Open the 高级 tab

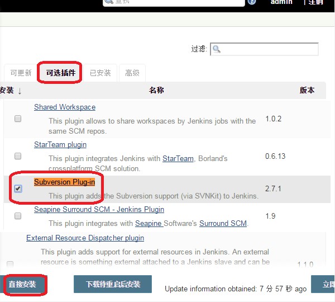point(132,73)
